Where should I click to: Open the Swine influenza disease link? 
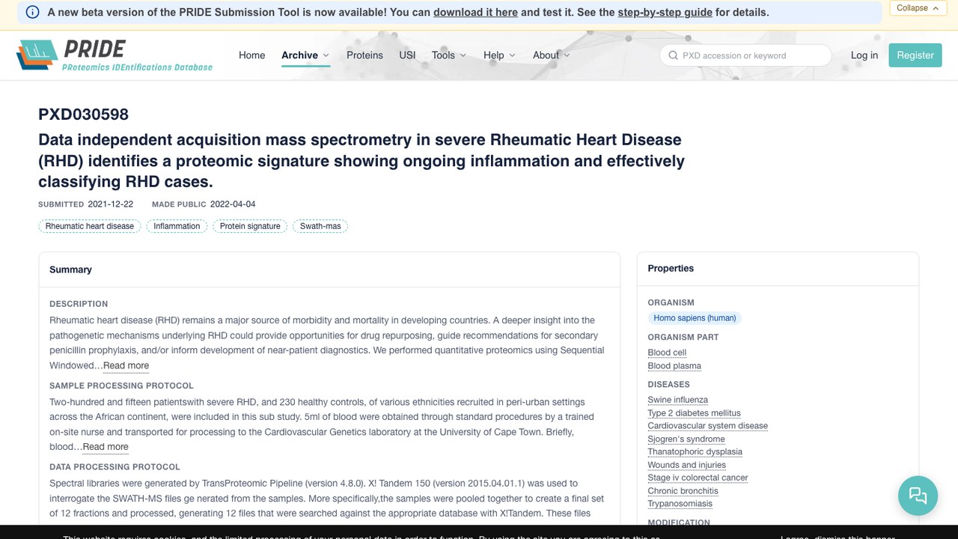pos(678,400)
